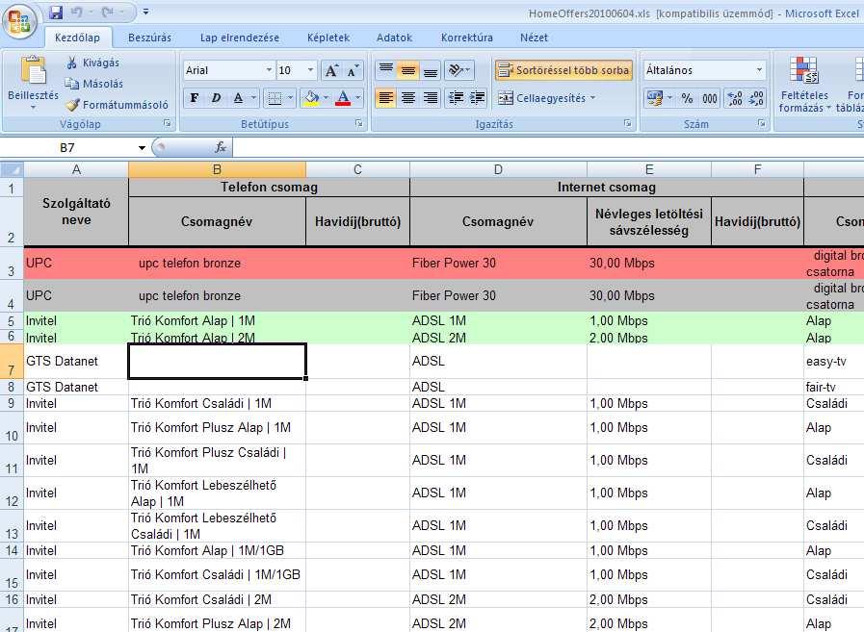Viewport: 864px width, 632px height.
Task: Toggle bold (F) formatting
Action: pos(194,98)
